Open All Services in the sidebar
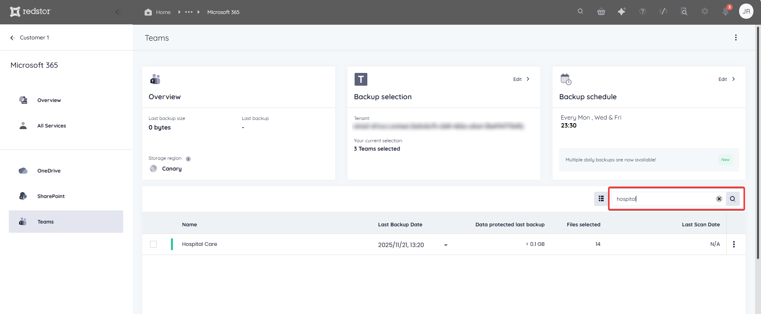The height and width of the screenshot is (314, 761). click(52, 126)
